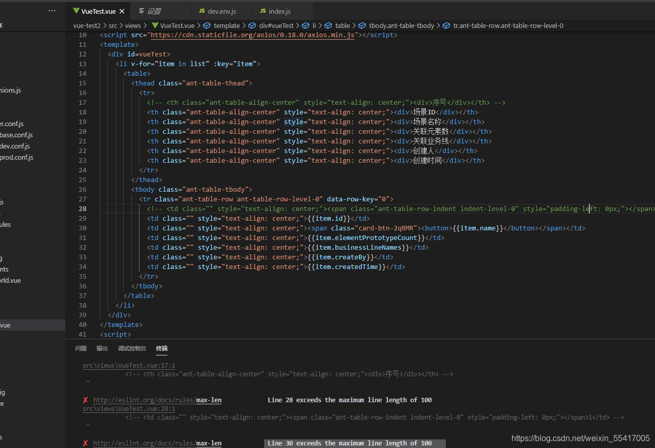Show the 调试控制台 debug console tab

click(x=132, y=348)
